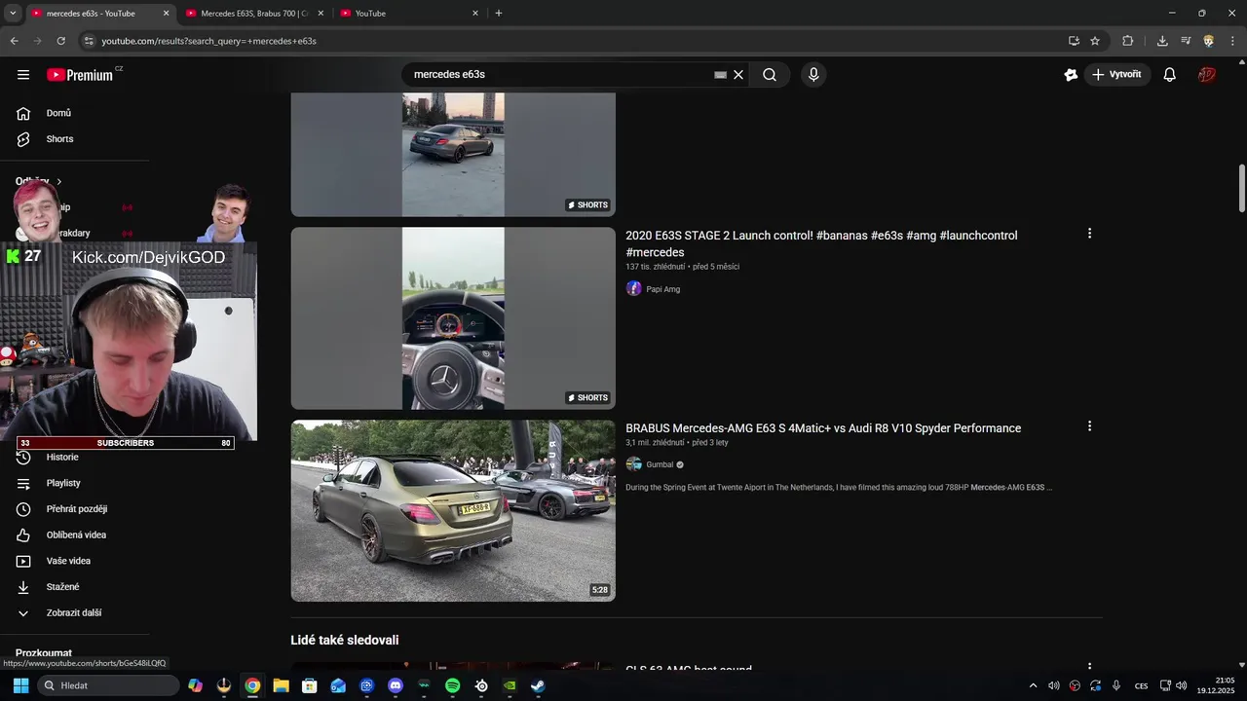The image size is (1247, 701).
Task: Open Discord from the taskbar
Action: pos(396,685)
